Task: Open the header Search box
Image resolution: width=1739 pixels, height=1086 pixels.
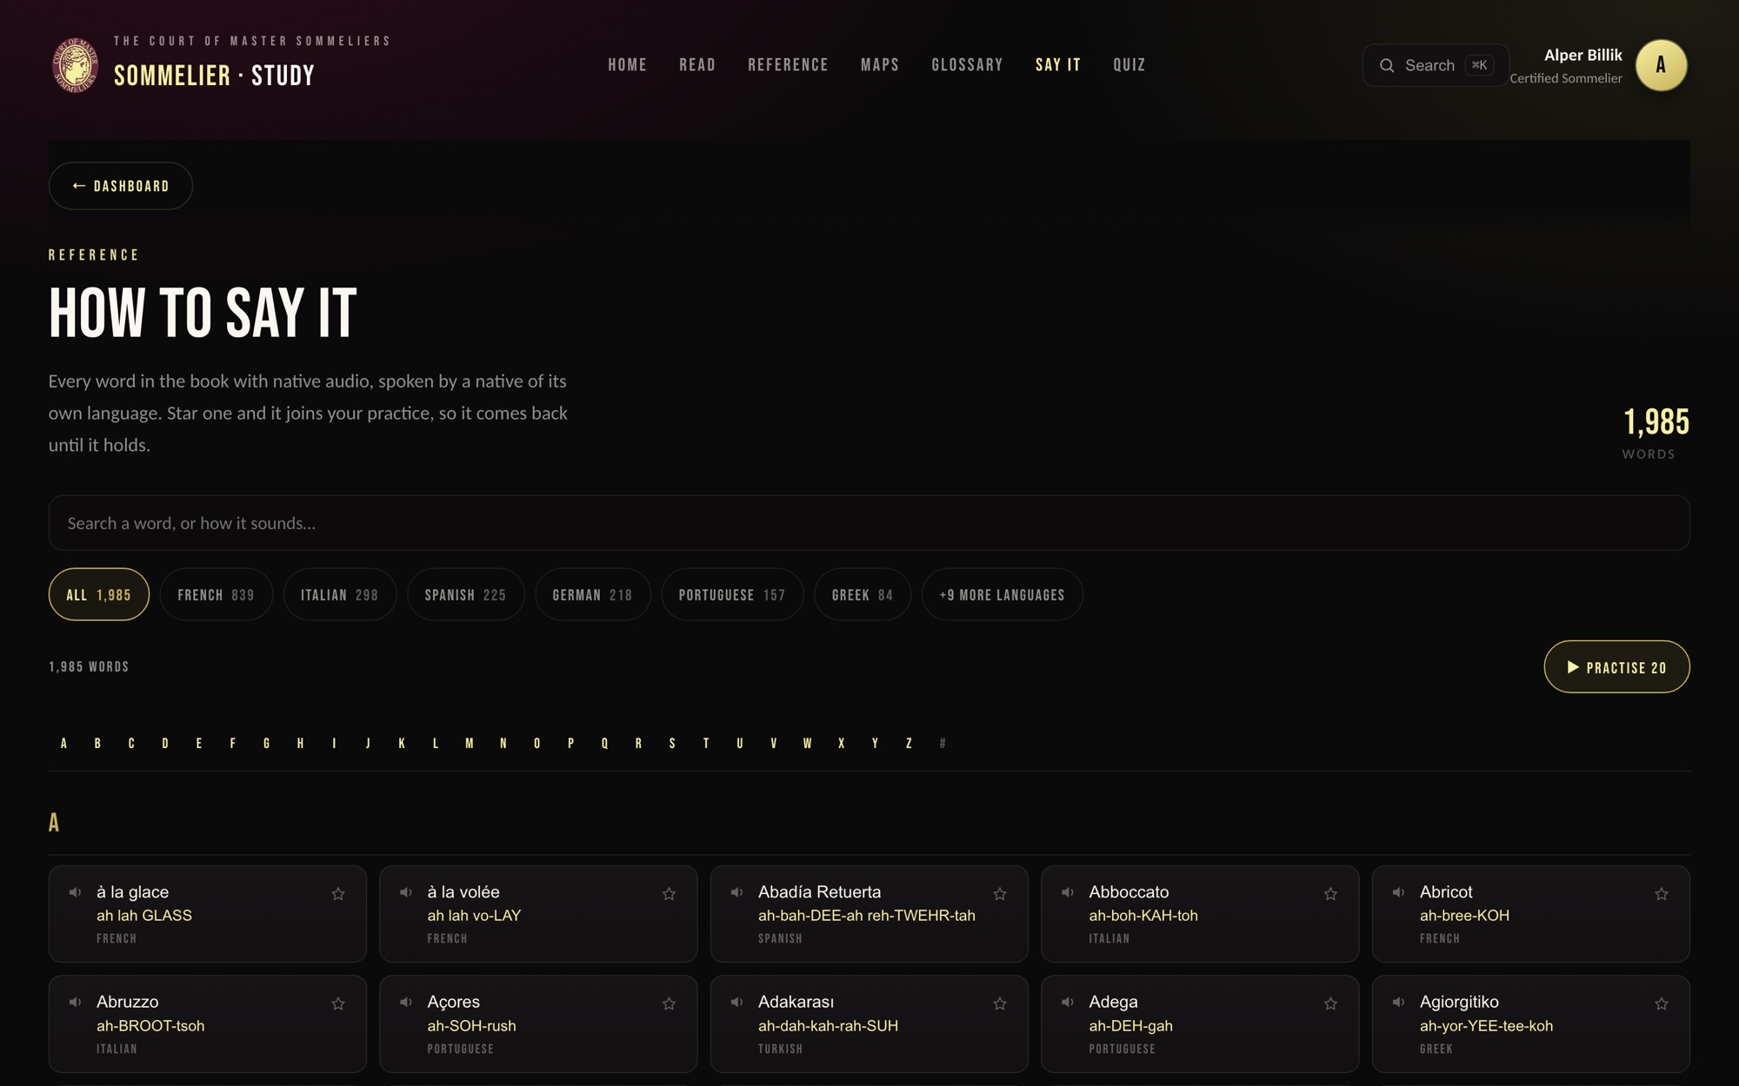Action: (1436, 65)
